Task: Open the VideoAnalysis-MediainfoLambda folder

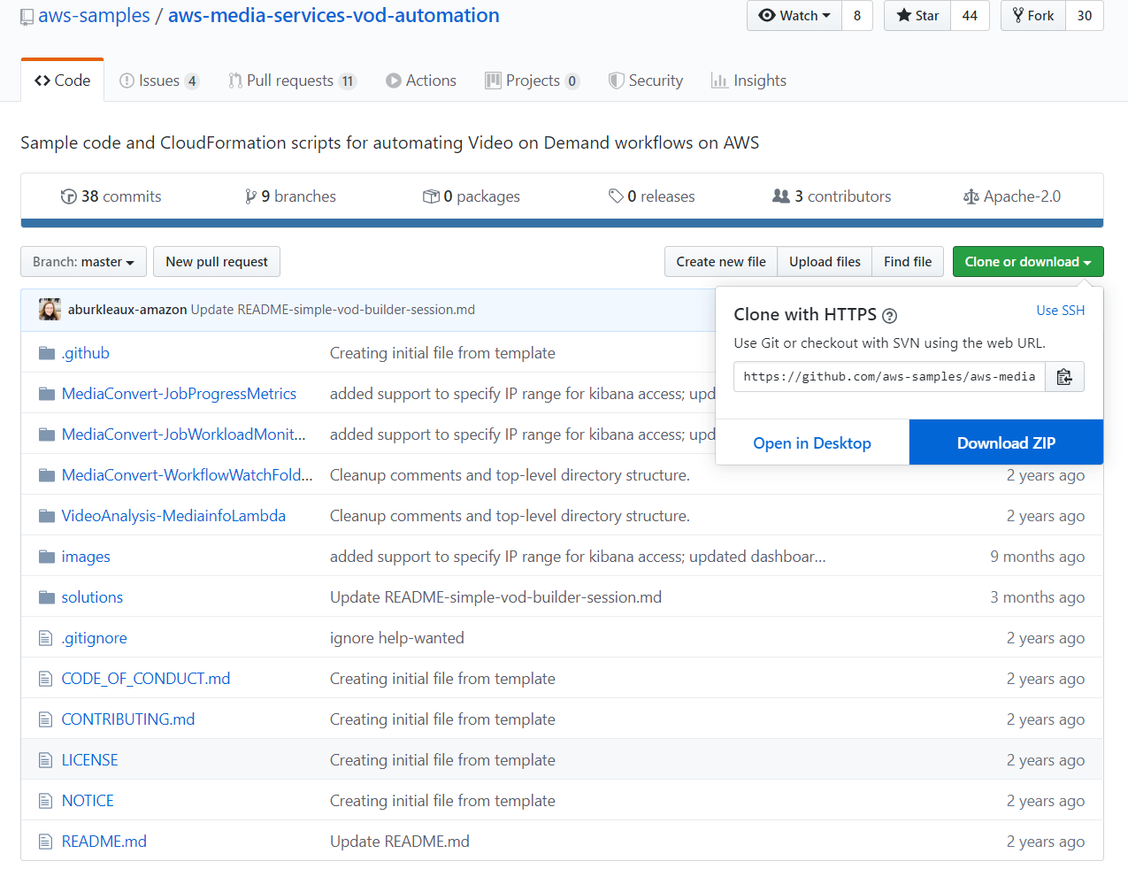Action: click(173, 516)
